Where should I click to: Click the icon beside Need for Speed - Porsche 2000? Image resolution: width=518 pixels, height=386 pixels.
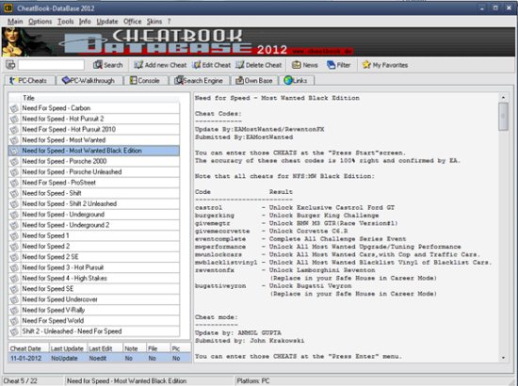[14, 162]
